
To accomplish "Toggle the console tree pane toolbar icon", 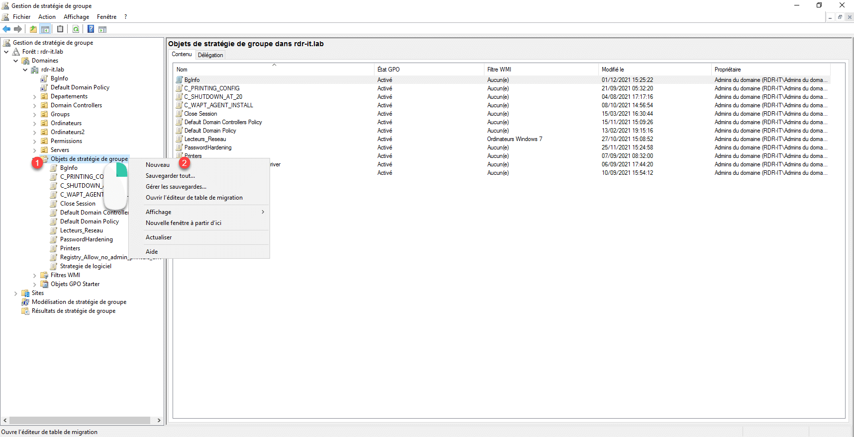I will [45, 29].
